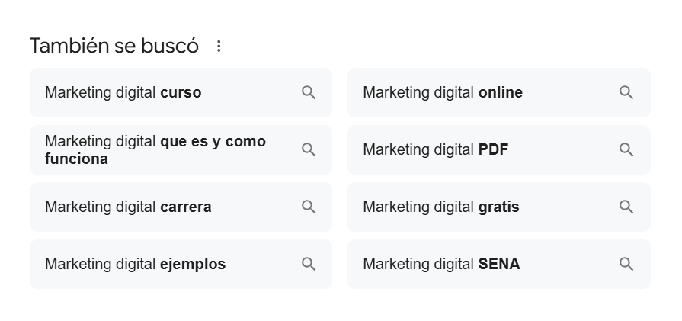Click magnifier icon next to Marketing digital SENA
This screenshot has height=321, width=682.
pyautogui.click(x=626, y=264)
